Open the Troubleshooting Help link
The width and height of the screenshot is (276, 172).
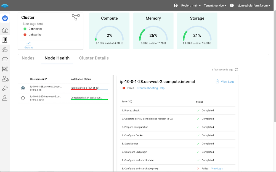pyautogui.click(x=151, y=88)
